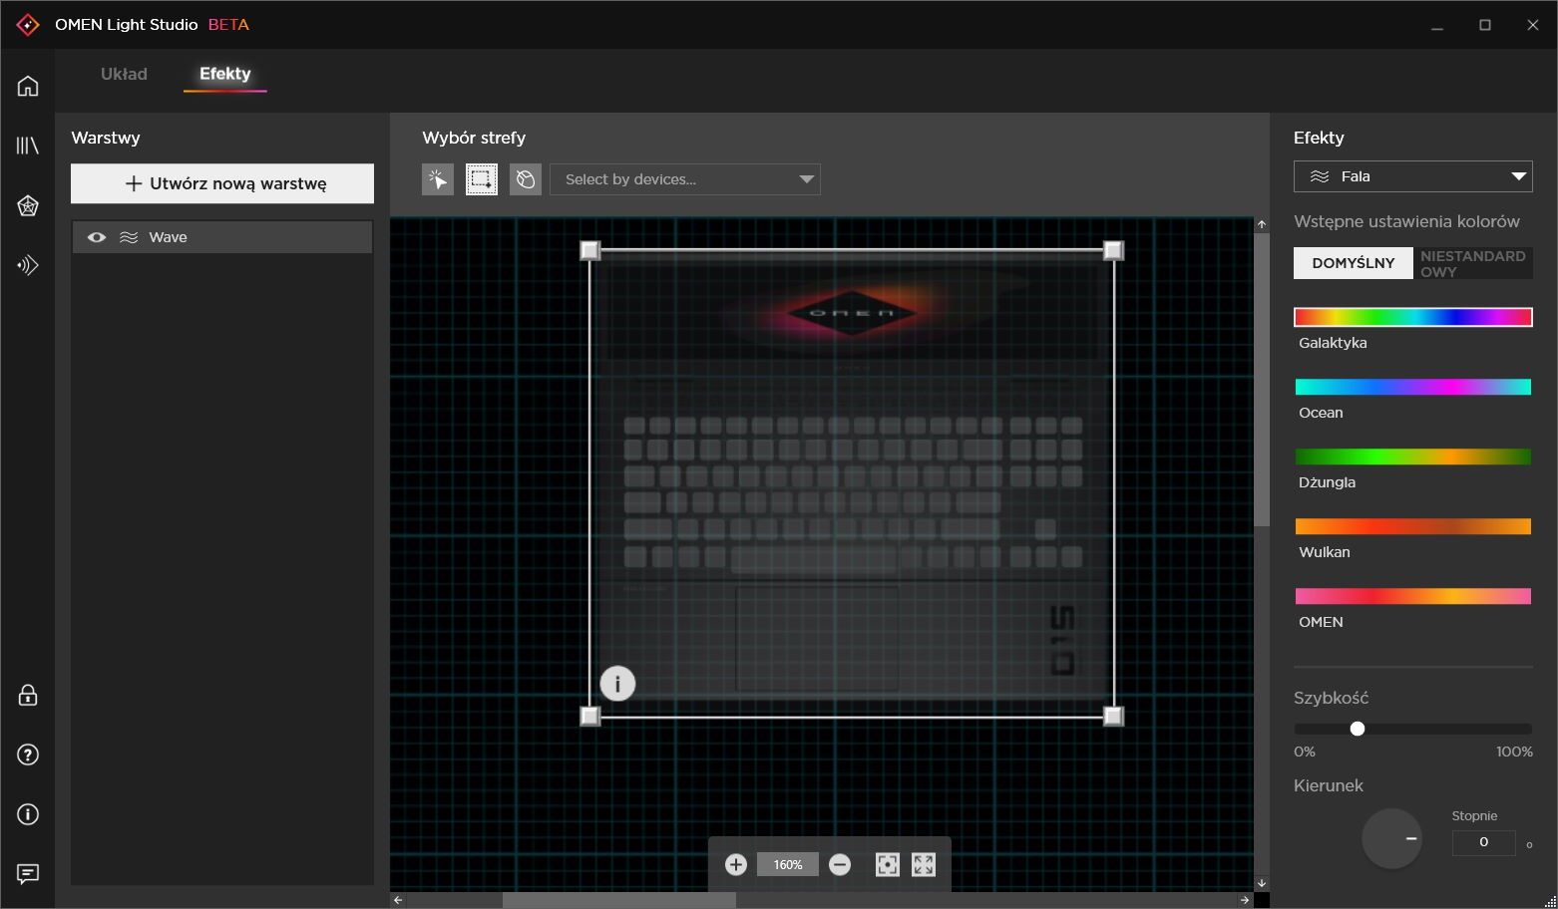This screenshot has width=1558, height=909.
Task: Select the DOMYŚLNY color preset mode
Action: click(x=1354, y=263)
